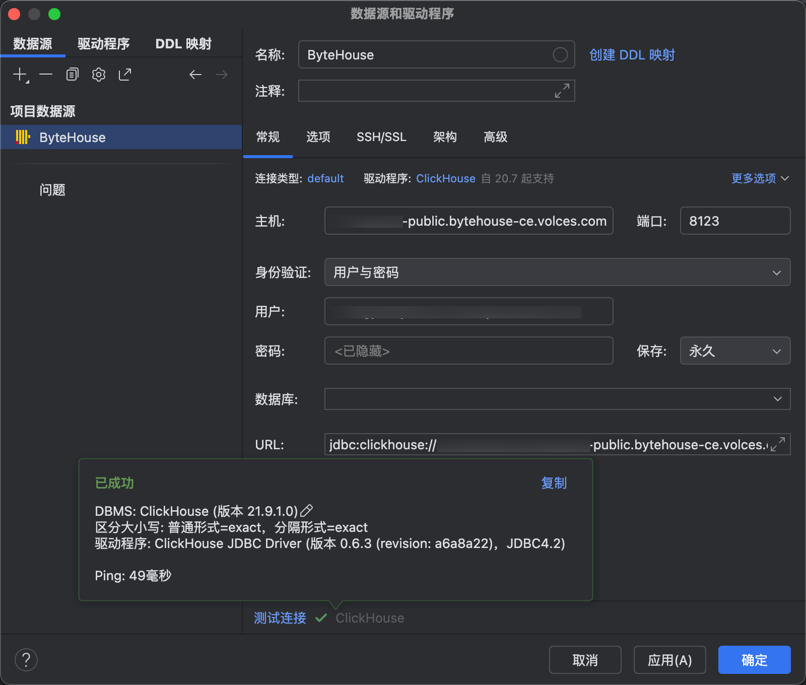Expand the comment field with arrows icon
This screenshot has height=685, width=806.
pyautogui.click(x=562, y=91)
